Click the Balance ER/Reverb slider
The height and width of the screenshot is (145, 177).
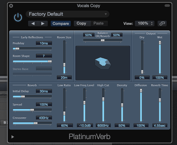pos(102,40)
